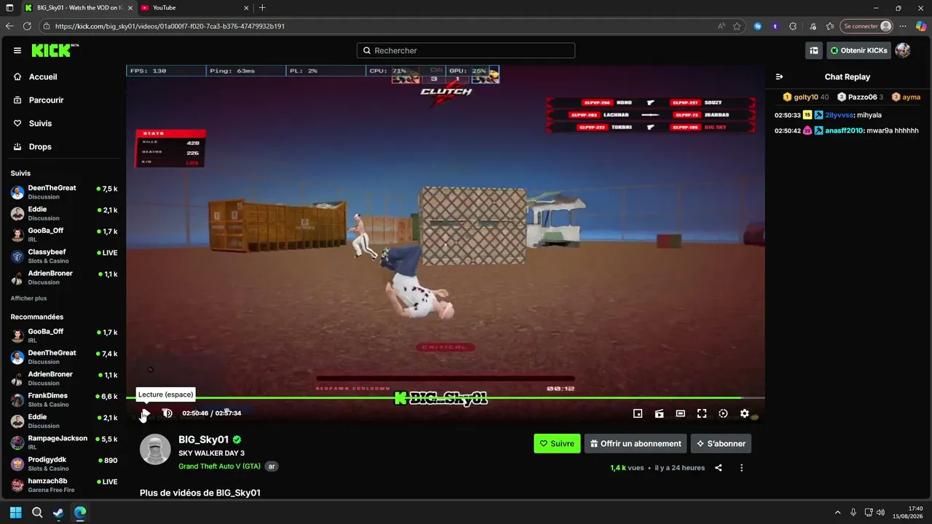Expand followed channels with Afficher plus
The image size is (932, 524).
click(28, 298)
